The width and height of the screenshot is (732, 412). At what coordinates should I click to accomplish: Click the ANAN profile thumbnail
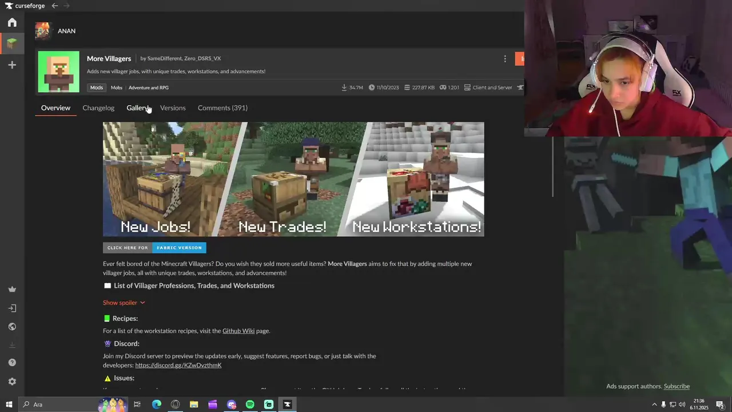(x=42, y=31)
